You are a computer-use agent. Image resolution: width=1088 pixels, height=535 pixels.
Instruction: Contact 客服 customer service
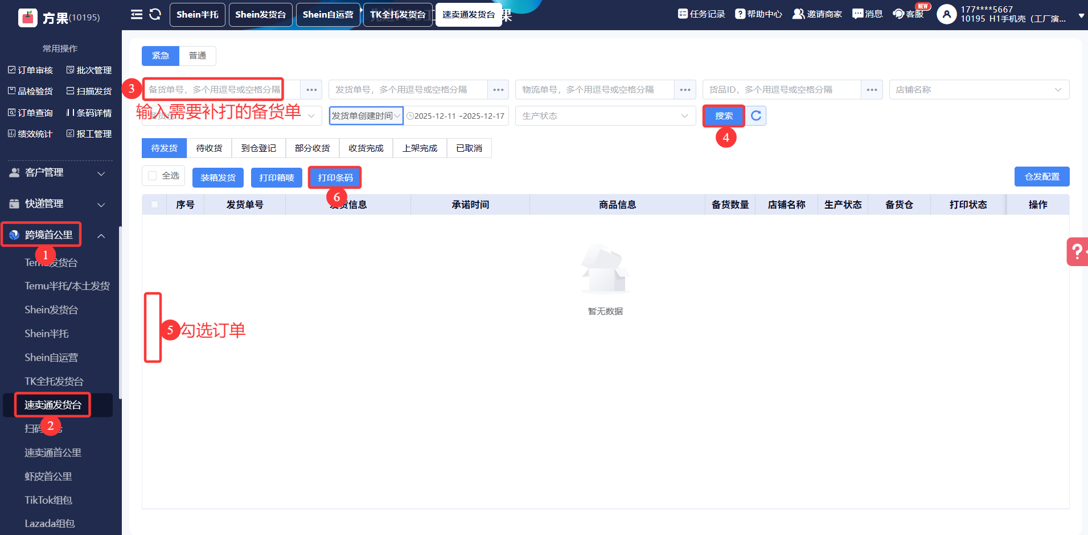[x=908, y=14]
